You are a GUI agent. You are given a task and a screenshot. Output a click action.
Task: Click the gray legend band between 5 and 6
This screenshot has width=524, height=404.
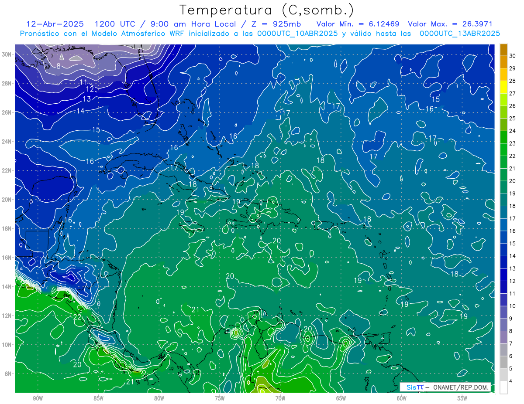tap(503, 362)
